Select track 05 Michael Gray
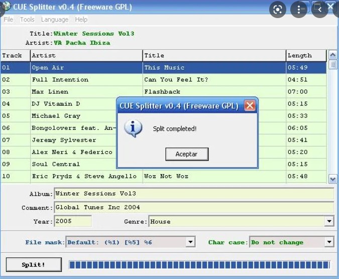 tap(73, 116)
